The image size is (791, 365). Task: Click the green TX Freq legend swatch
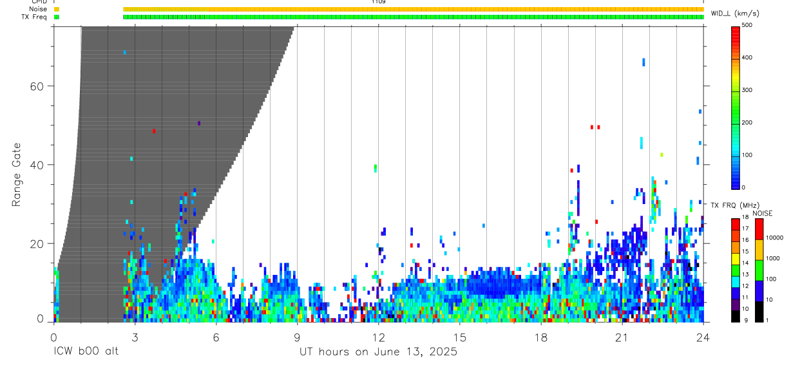pos(57,17)
